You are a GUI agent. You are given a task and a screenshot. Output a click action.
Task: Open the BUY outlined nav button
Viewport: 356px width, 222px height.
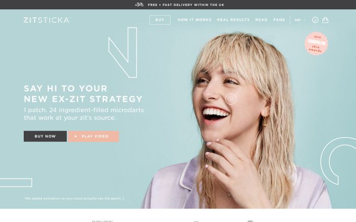pyautogui.click(x=160, y=20)
